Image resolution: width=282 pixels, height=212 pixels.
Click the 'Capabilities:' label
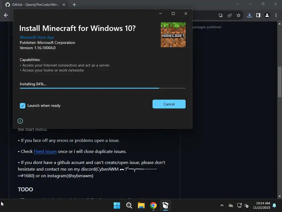(30, 60)
